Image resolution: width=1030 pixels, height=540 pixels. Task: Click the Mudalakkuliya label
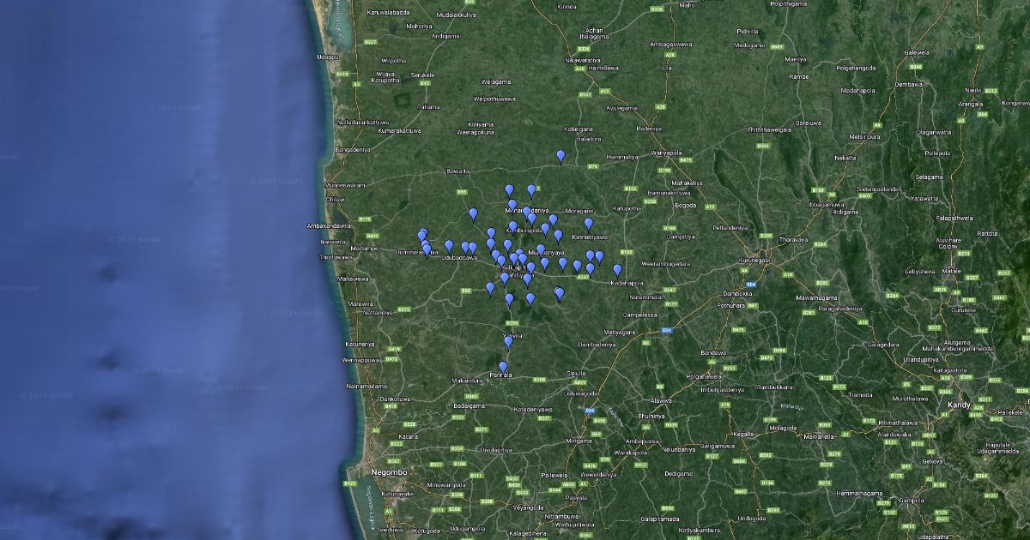(x=457, y=15)
